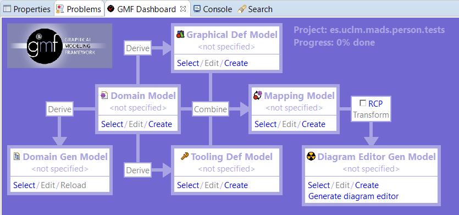This screenshot has height=215, width=459.
Task: Switch to the Console tab
Action: 213,9
